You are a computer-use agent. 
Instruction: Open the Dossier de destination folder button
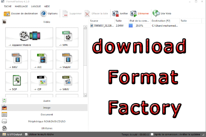(x=21, y=13)
